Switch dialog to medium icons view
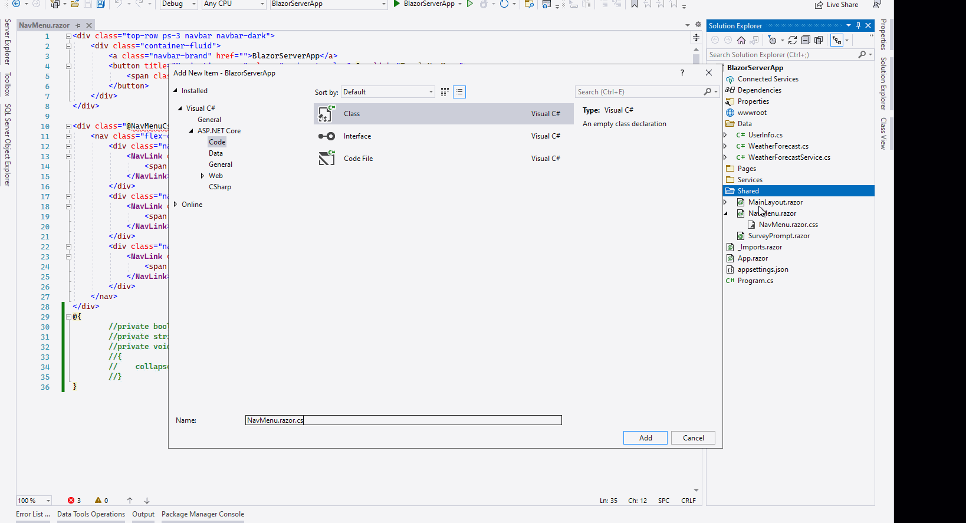Image resolution: width=966 pixels, height=523 pixels. pos(445,92)
